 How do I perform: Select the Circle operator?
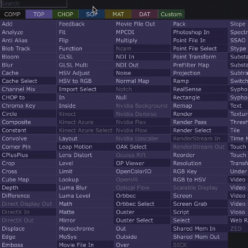pos(28,114)
